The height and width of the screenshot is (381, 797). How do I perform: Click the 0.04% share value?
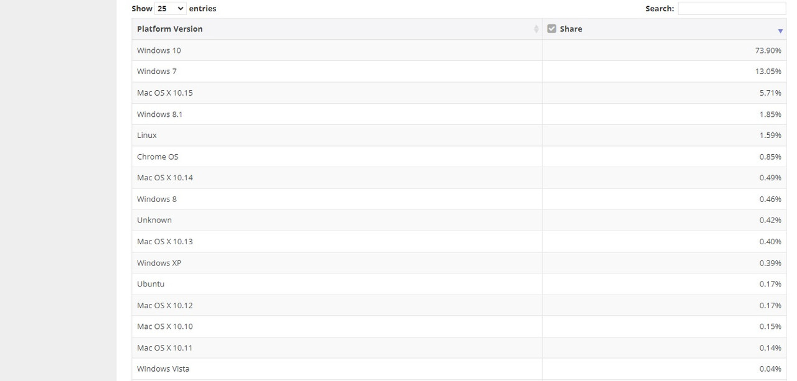pyautogui.click(x=770, y=369)
